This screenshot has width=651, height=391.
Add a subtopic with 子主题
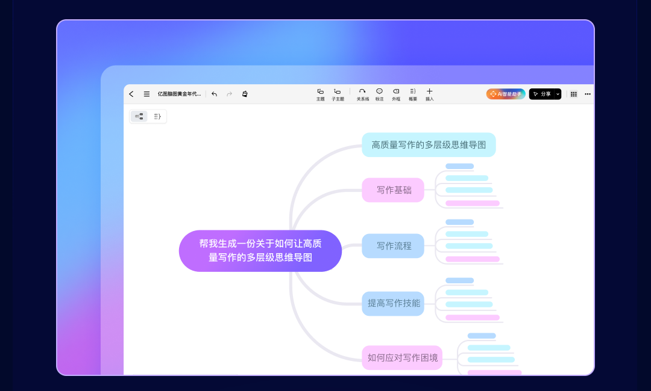338,94
